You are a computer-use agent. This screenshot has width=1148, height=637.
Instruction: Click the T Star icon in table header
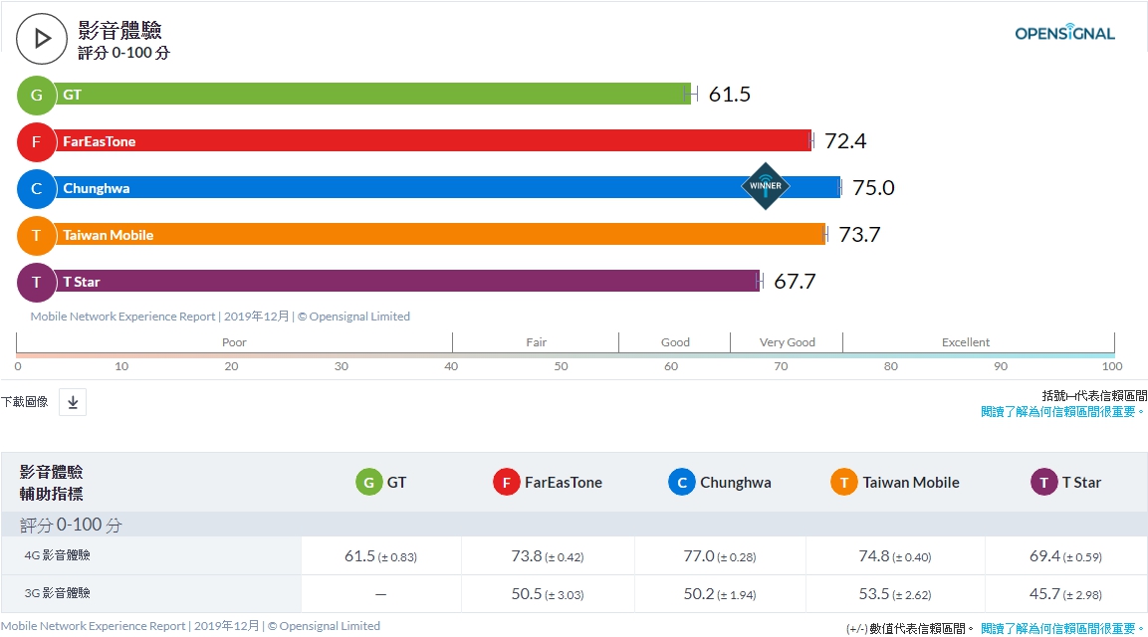(1044, 483)
